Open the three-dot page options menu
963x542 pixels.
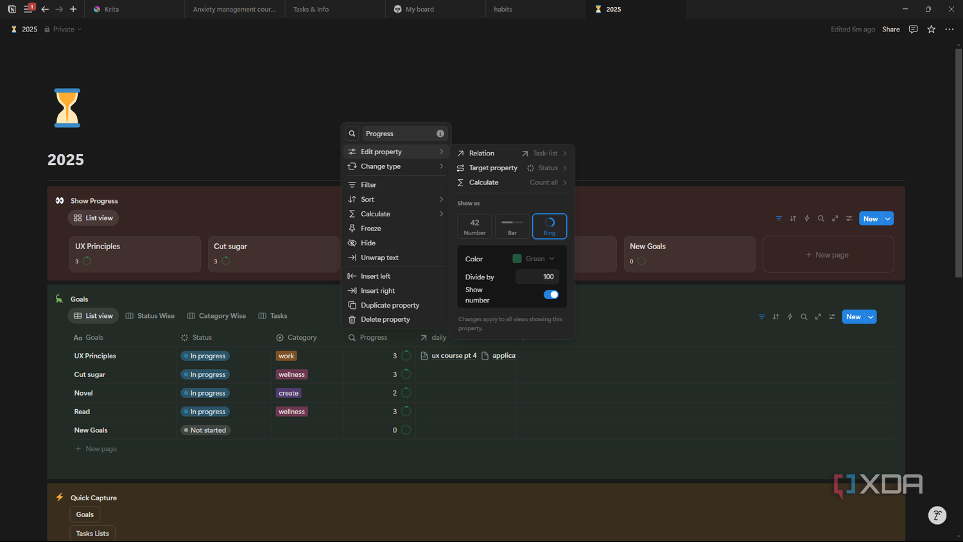point(950,29)
